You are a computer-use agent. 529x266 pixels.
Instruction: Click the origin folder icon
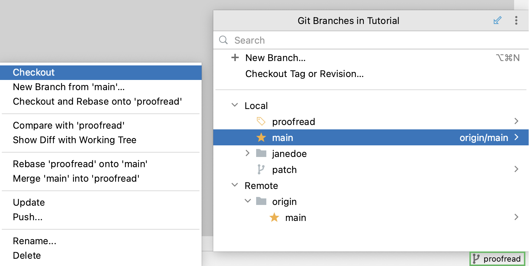[x=261, y=201]
